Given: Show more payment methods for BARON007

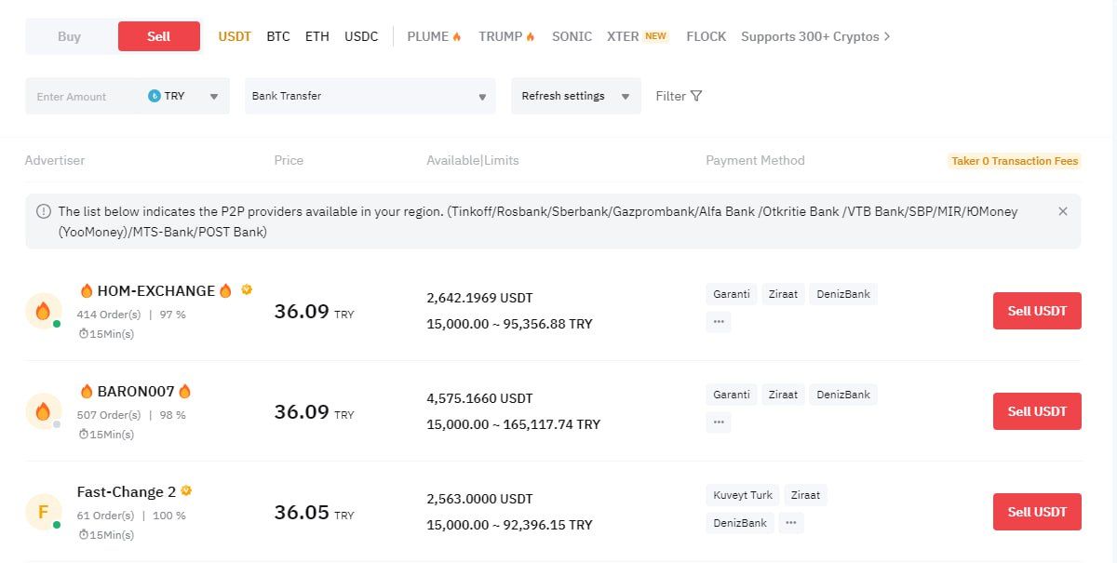Looking at the screenshot, I should click(x=718, y=422).
